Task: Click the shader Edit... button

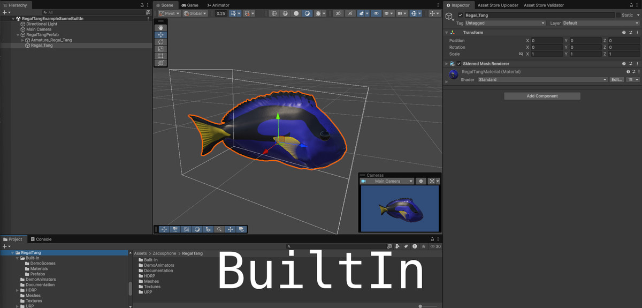Action: 617,79
